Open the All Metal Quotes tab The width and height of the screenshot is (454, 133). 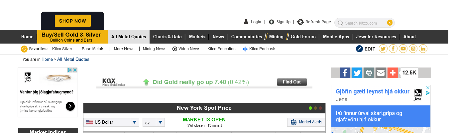[x=129, y=37]
